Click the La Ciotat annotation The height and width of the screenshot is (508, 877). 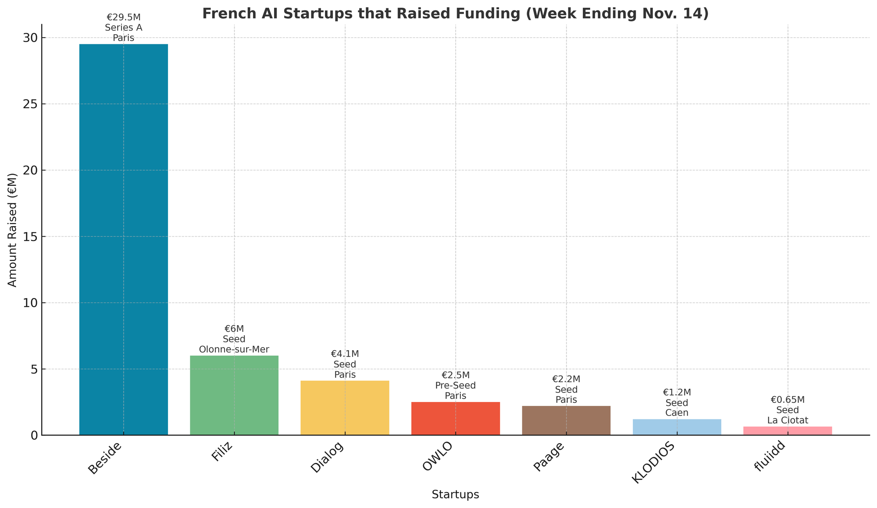tap(788, 420)
